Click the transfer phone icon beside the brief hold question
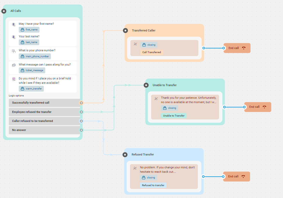 click(x=14, y=79)
